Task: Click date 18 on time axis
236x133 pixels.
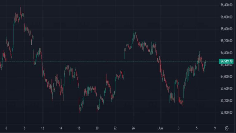Action: click(79, 128)
